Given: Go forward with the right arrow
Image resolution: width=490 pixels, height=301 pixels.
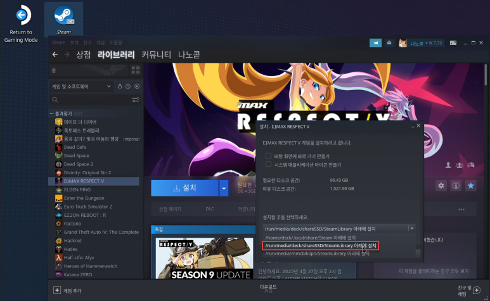Looking at the screenshot, I should [x=67, y=54].
